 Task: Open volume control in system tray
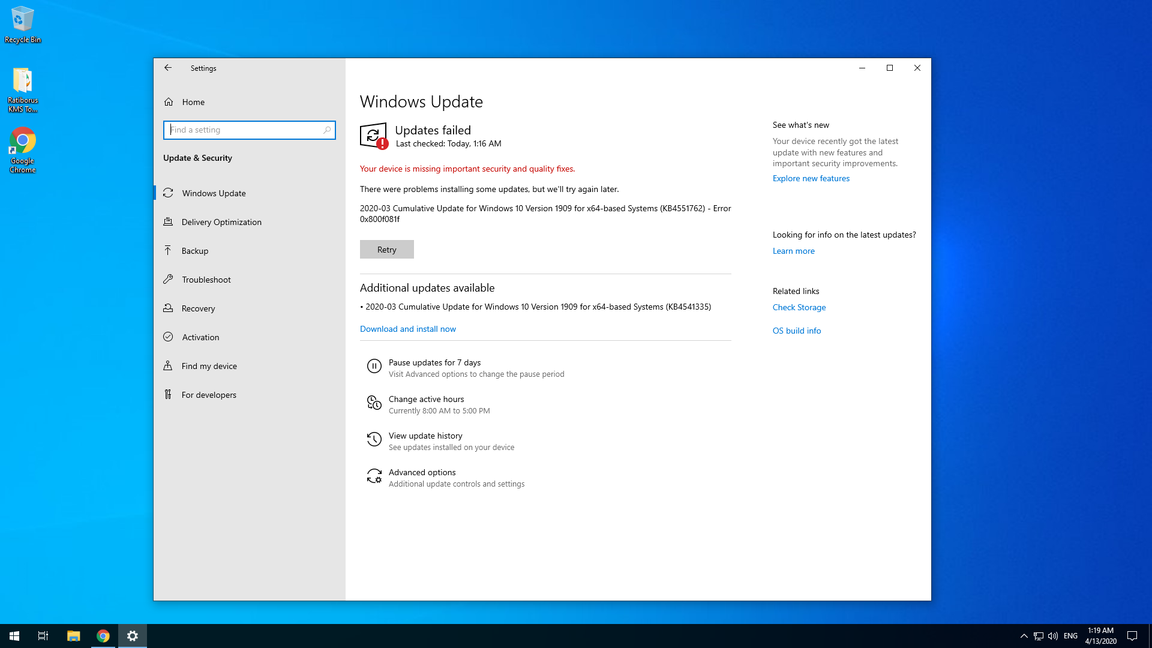(x=1053, y=636)
